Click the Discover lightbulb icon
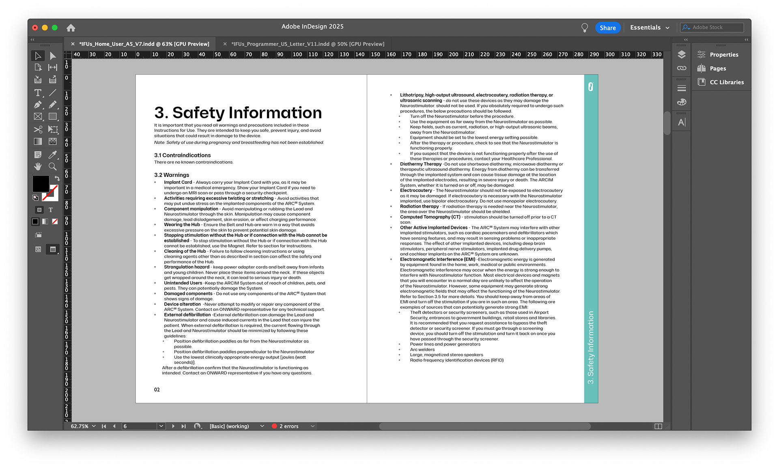 (585, 28)
